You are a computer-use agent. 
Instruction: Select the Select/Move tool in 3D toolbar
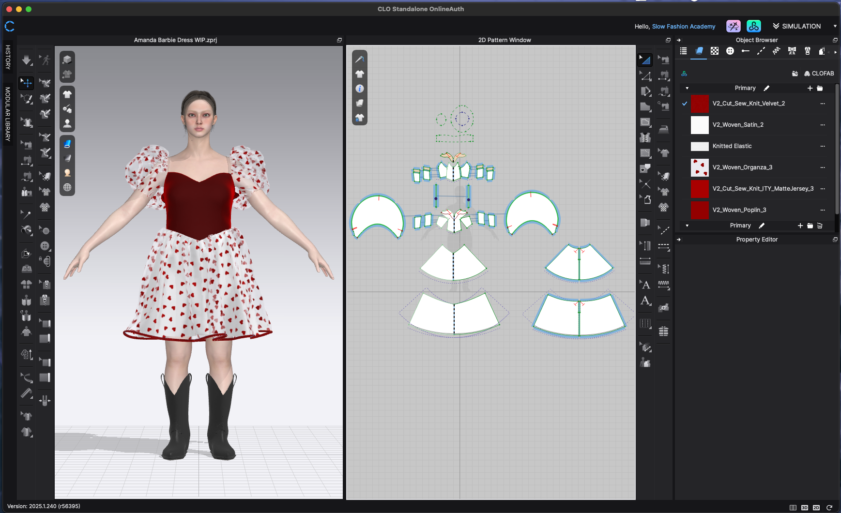pos(27,83)
